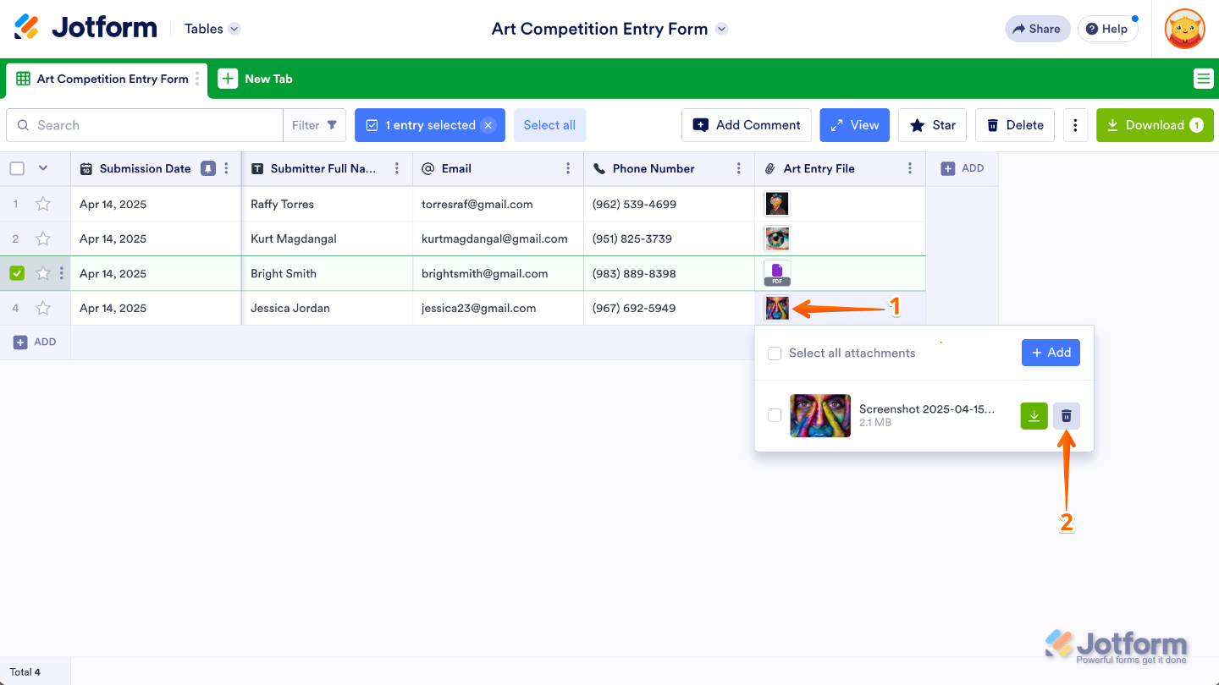Screen dimensions: 1219x685
Task: Uncheck the Bright Smith row checkbox
Action: tap(17, 273)
